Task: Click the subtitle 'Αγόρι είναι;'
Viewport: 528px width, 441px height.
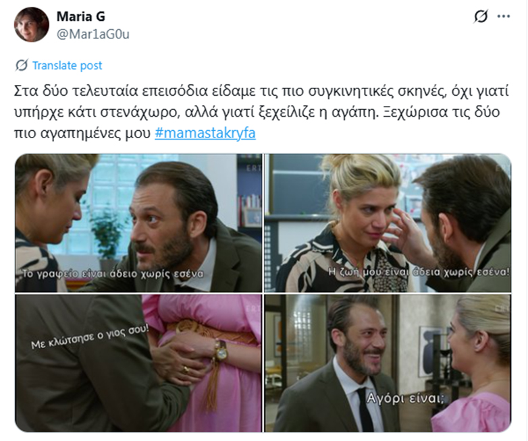Action: click(405, 399)
